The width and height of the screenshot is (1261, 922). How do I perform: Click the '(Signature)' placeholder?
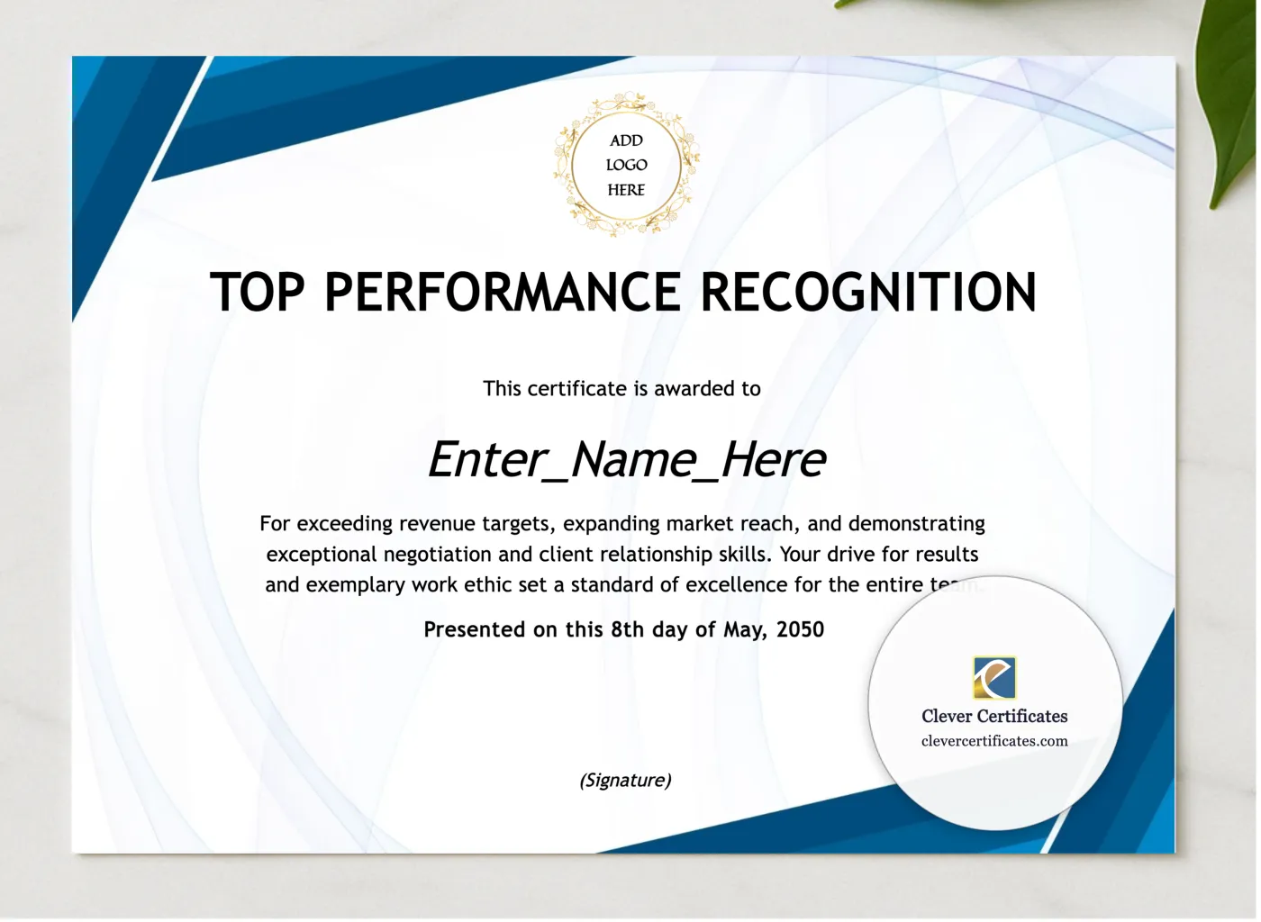pyautogui.click(x=625, y=780)
